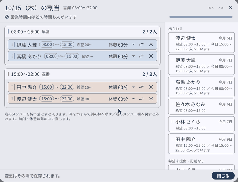The width and height of the screenshot is (238, 182).
Task: Click grip icon on 高橋 あかり member card
Action: coord(172,82)
